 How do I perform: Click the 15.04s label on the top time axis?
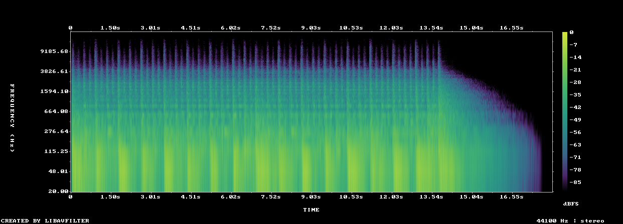click(x=472, y=28)
